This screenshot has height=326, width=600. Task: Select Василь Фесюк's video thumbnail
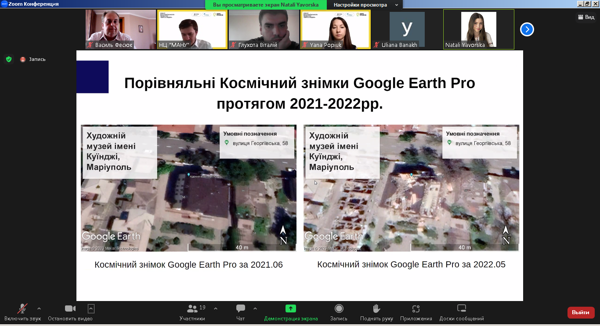[x=121, y=29]
